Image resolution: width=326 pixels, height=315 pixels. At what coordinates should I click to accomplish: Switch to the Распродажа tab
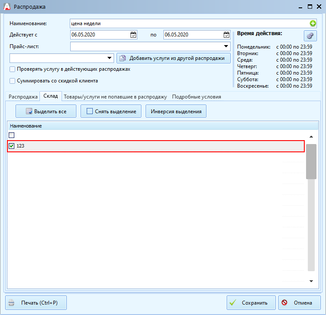tap(23, 97)
